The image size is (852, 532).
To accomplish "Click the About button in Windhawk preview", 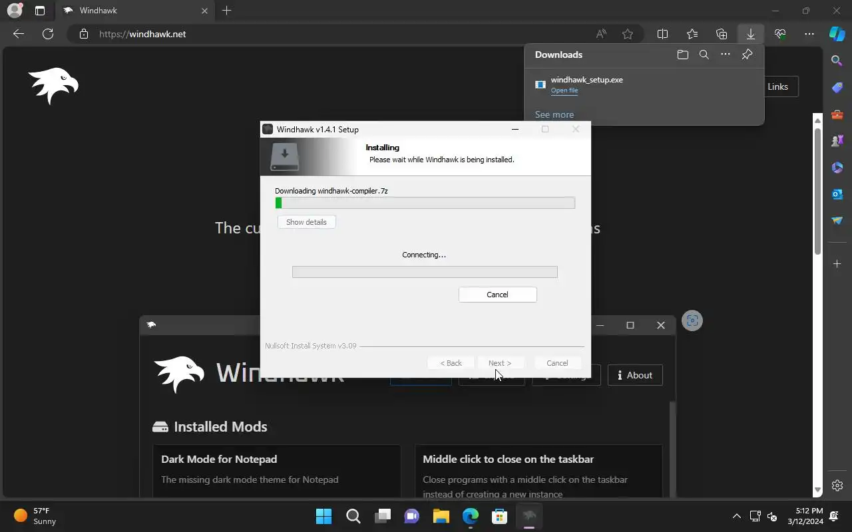I will click(635, 375).
